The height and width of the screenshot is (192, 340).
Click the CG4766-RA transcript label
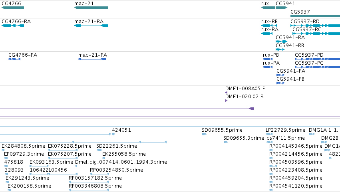[x=16, y=22]
